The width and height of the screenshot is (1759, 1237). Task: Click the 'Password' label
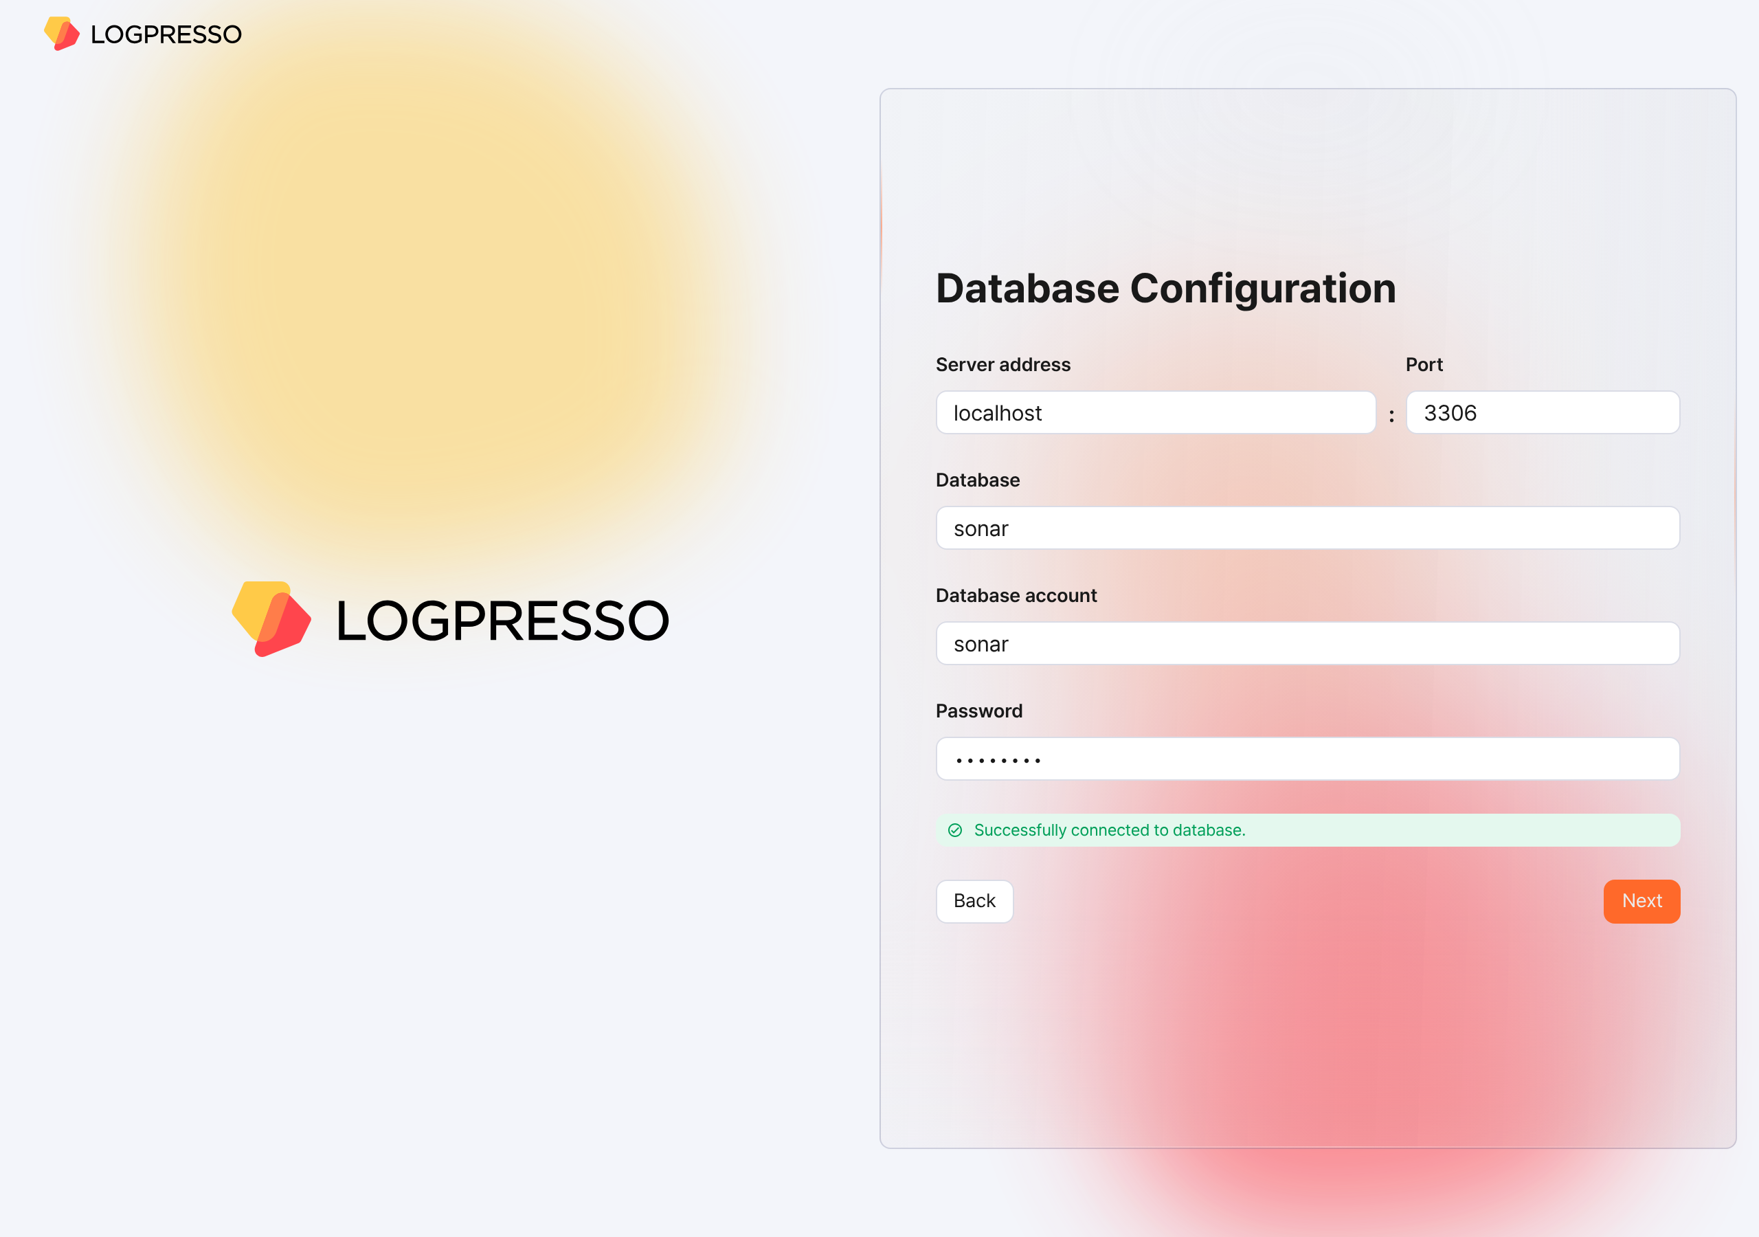979,711
